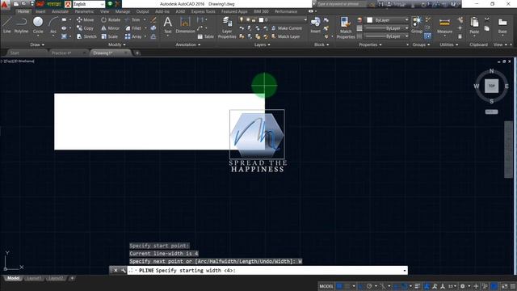Toggle the customization menu in status bar
517x291 pixels.
[x=513, y=286]
